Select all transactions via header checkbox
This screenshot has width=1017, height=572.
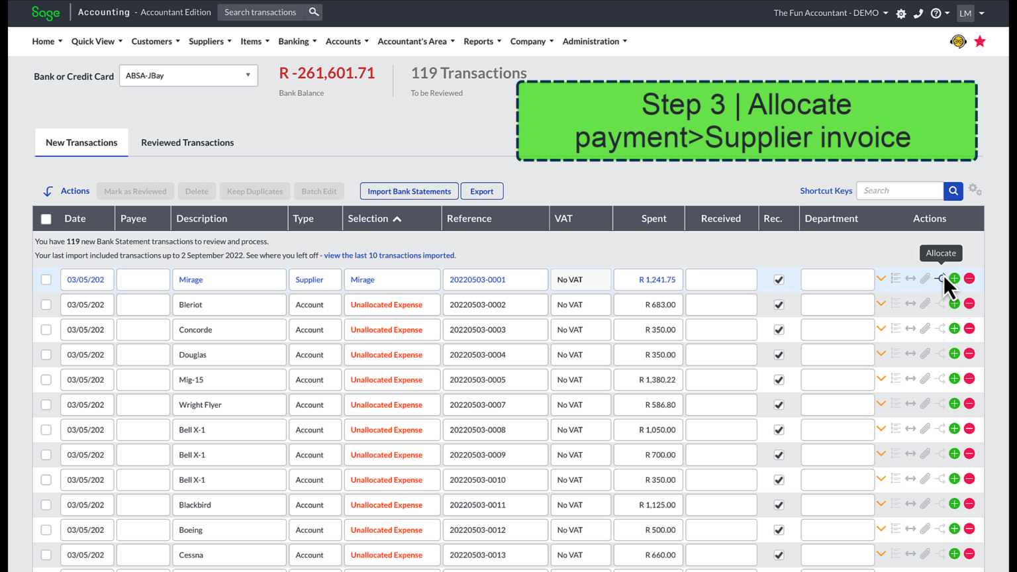46,218
